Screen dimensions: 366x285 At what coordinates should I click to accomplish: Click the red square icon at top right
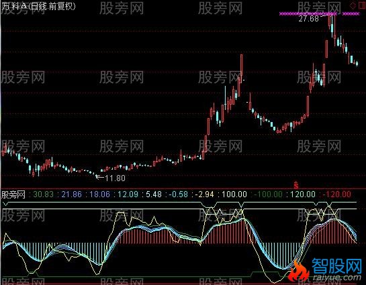tap(361, 5)
